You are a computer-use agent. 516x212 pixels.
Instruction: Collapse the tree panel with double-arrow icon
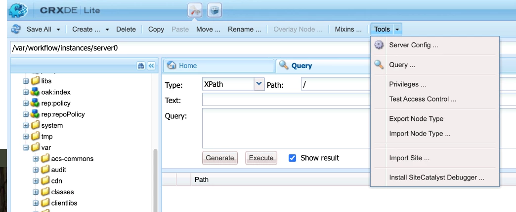click(151, 66)
